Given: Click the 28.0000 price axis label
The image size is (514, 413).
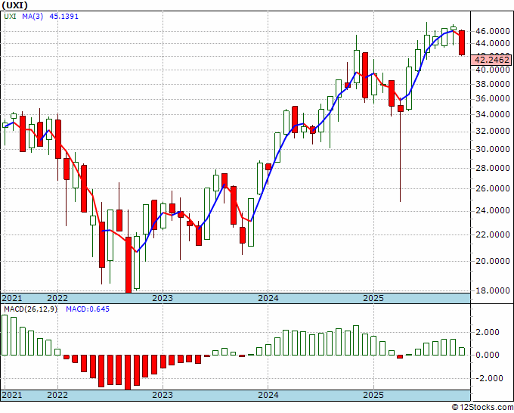Looking at the screenshot, I should click(493, 168).
